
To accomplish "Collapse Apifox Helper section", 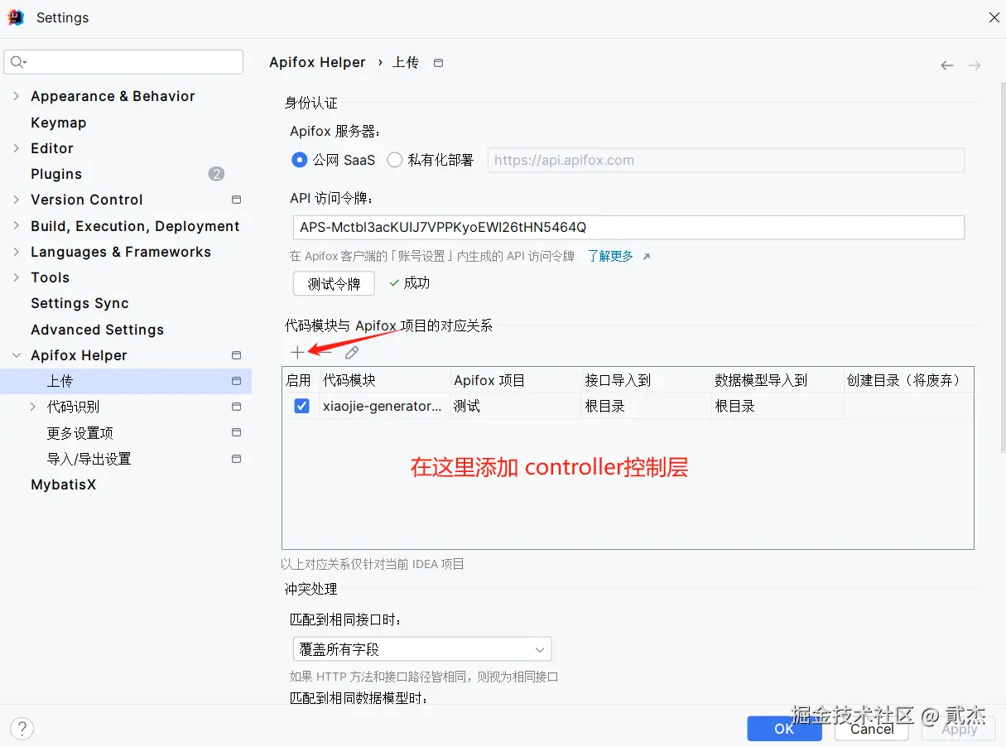I will pos(17,355).
